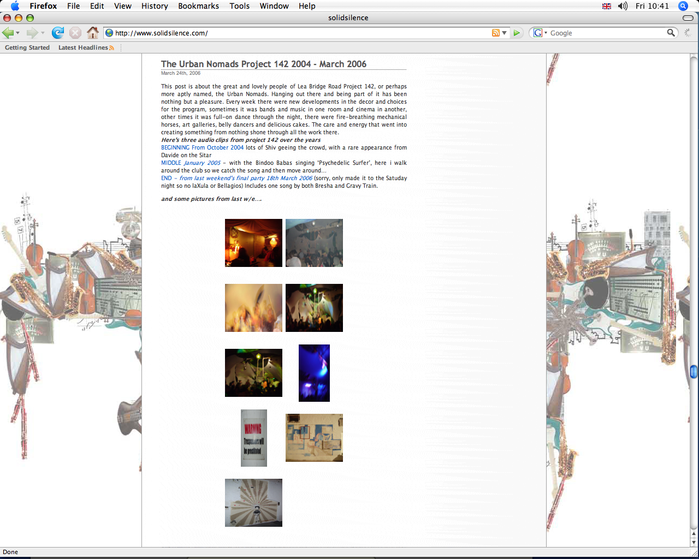Screen dimensions: 699x559
Task: Reload the current page
Action: (x=57, y=33)
